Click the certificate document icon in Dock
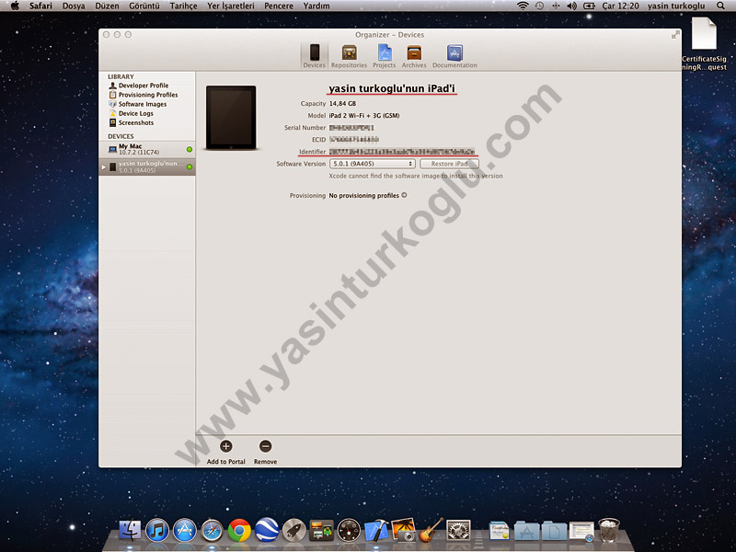The width and height of the screenshot is (736, 552). [499, 531]
